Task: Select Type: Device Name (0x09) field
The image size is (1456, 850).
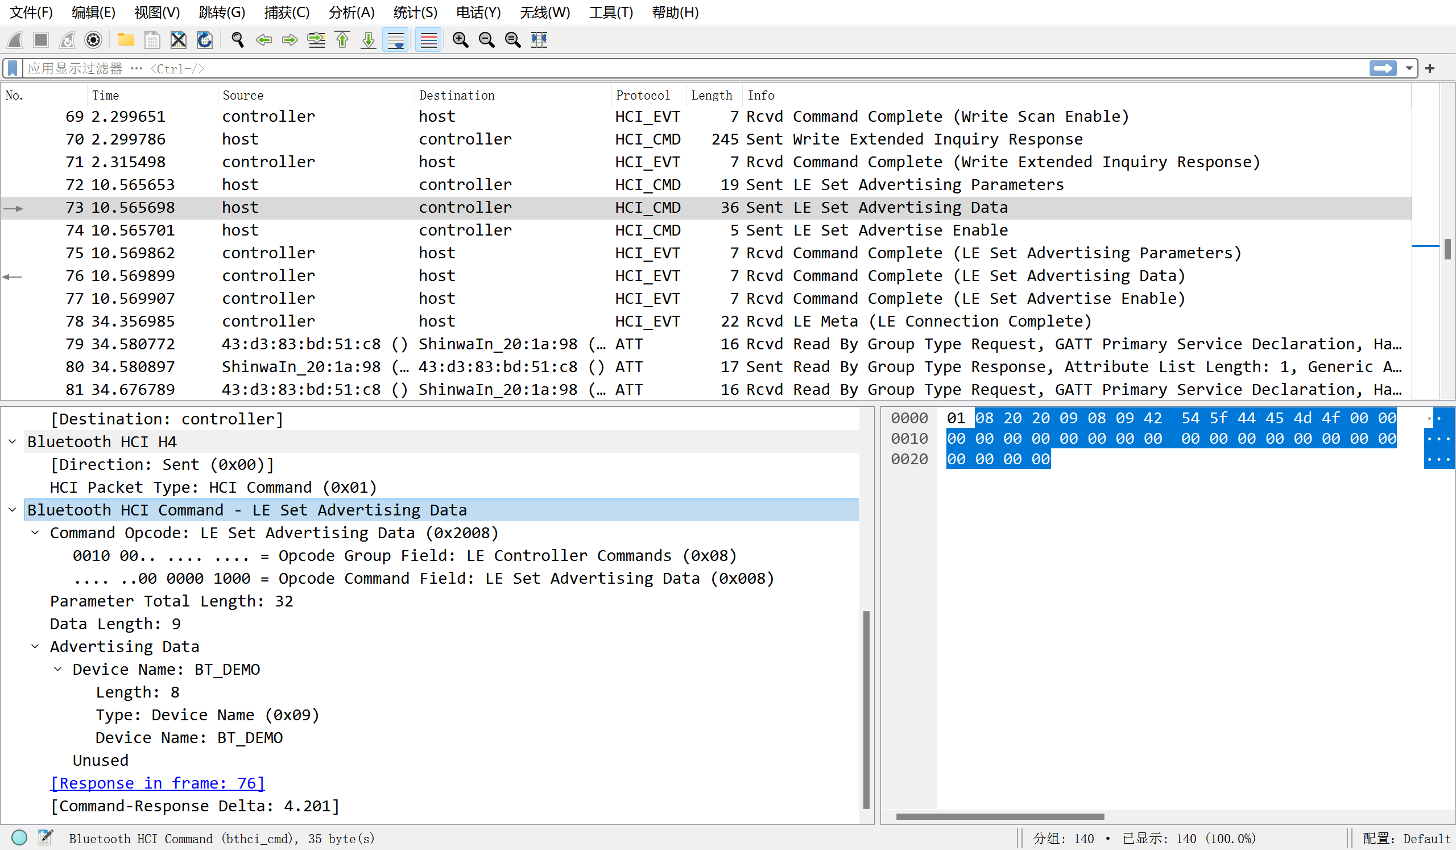Action: point(208,715)
